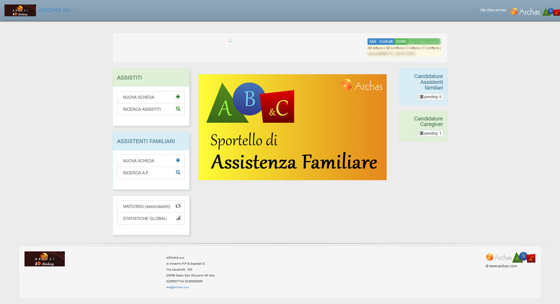The width and height of the screenshot is (560, 304).
Task: Switch to the Contratti tab
Action: click(x=386, y=42)
